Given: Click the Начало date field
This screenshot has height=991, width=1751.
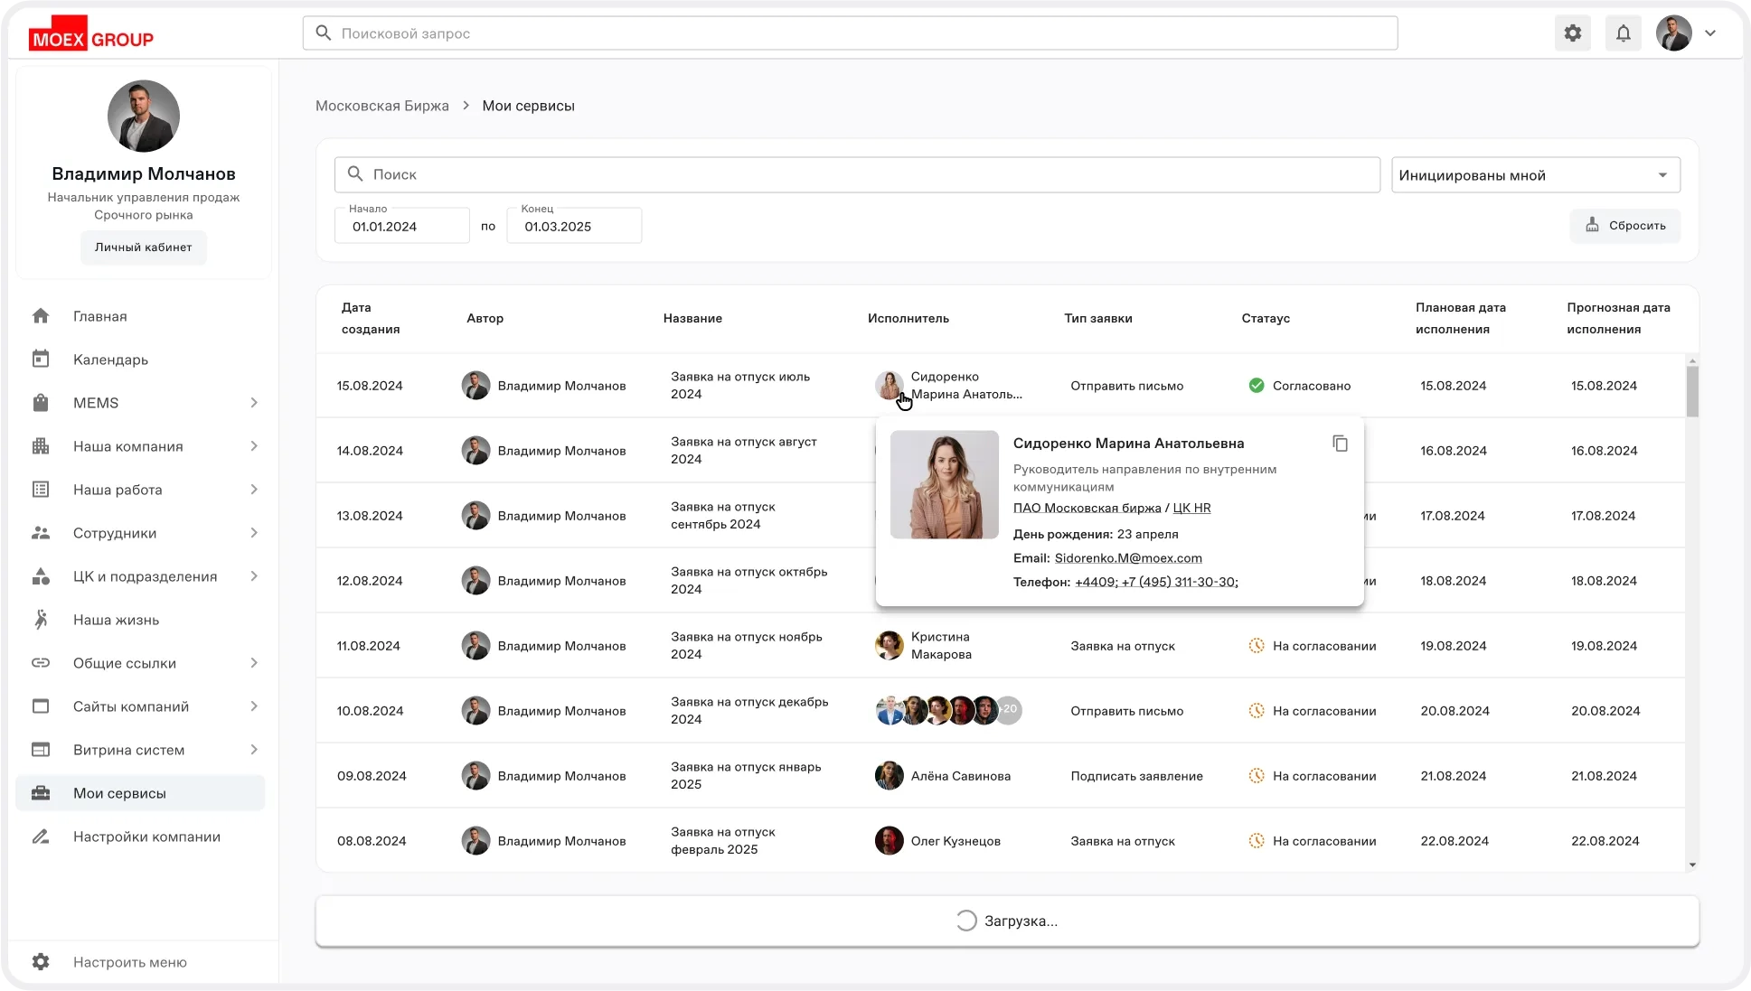Looking at the screenshot, I should (402, 227).
